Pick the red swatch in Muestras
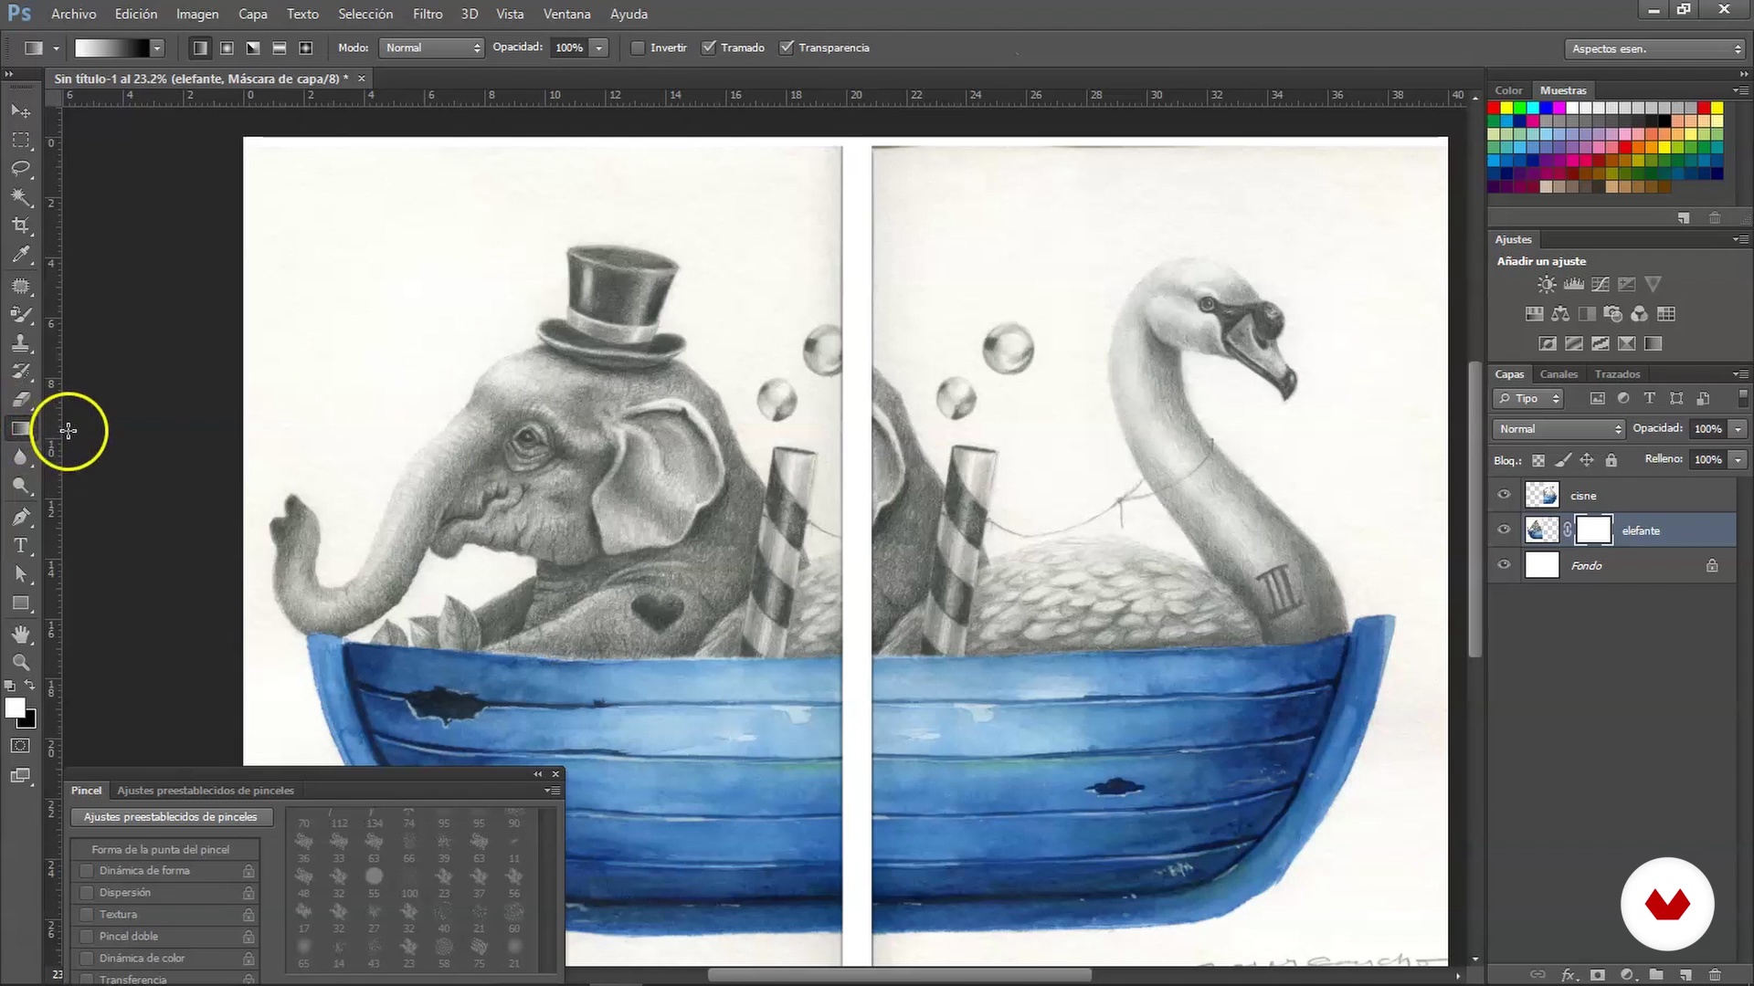This screenshot has width=1754, height=986. 1494,108
